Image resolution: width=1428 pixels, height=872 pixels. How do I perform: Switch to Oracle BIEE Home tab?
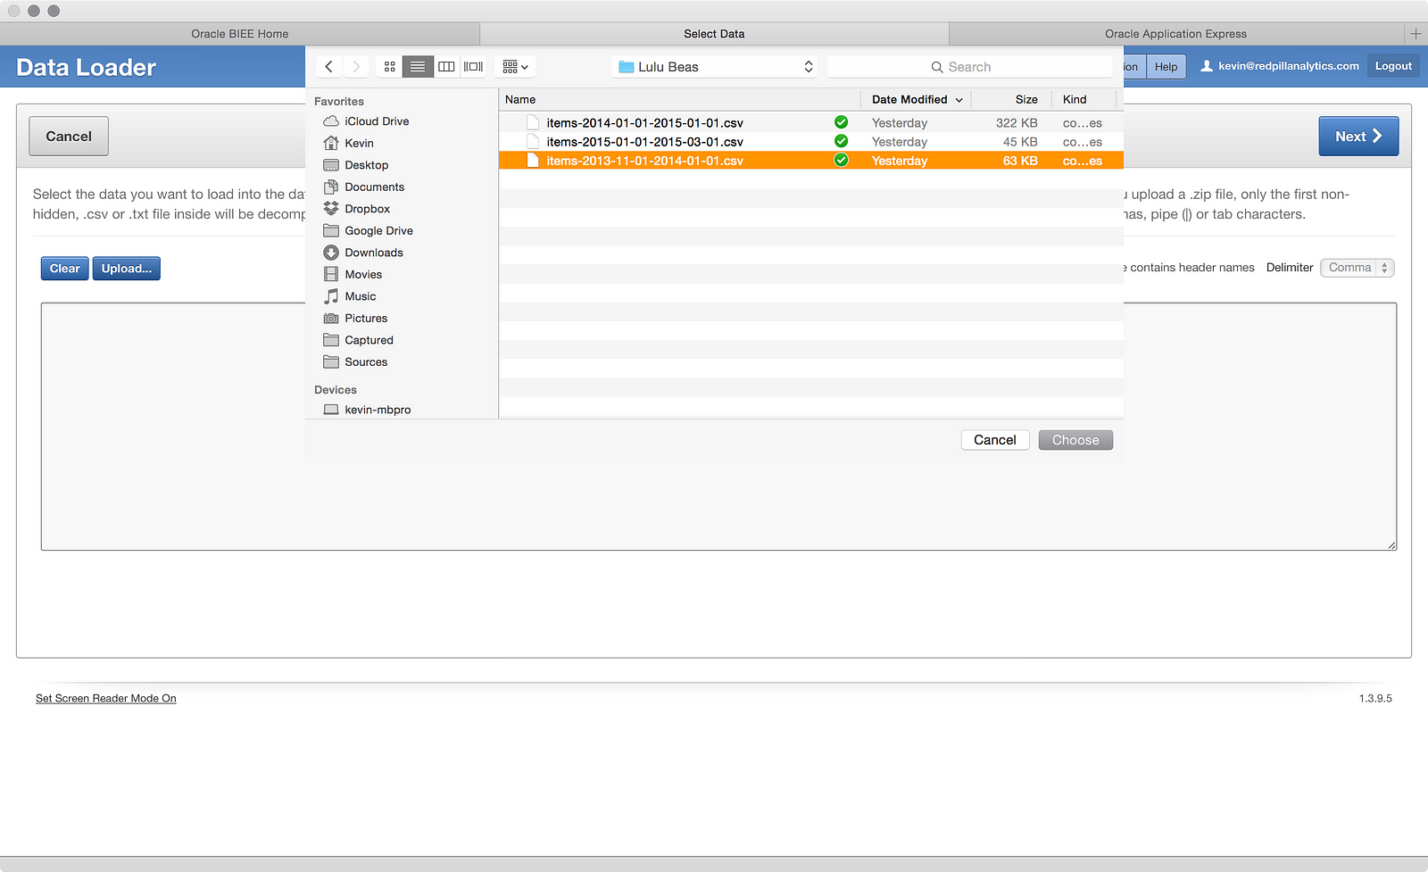pyautogui.click(x=240, y=34)
